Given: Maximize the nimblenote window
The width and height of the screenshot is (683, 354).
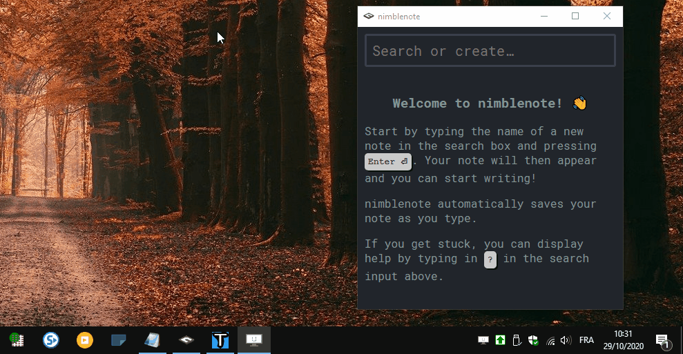Looking at the screenshot, I should 575,16.
